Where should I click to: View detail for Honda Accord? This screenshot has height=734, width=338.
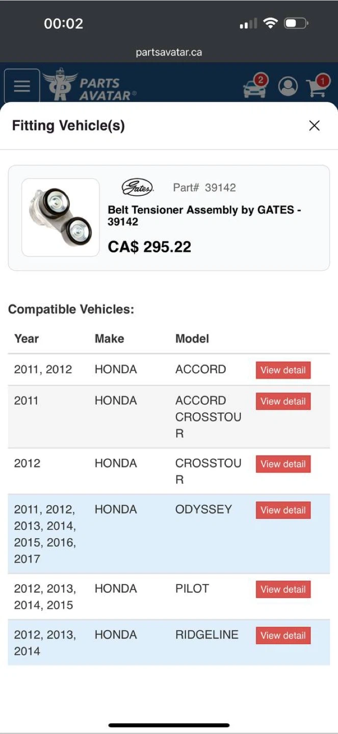pyautogui.click(x=283, y=371)
